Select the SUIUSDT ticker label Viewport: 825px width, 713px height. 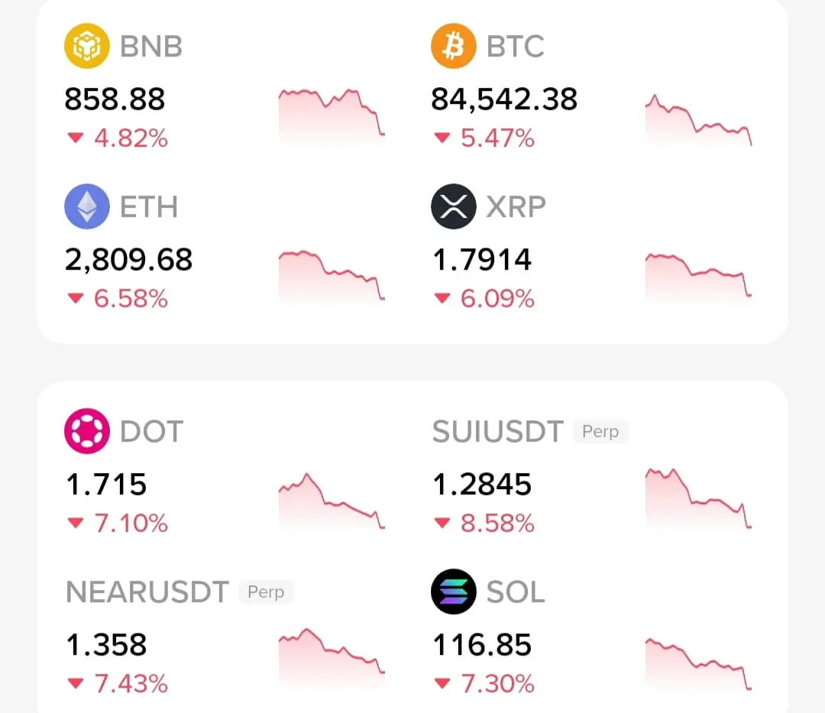[498, 432]
